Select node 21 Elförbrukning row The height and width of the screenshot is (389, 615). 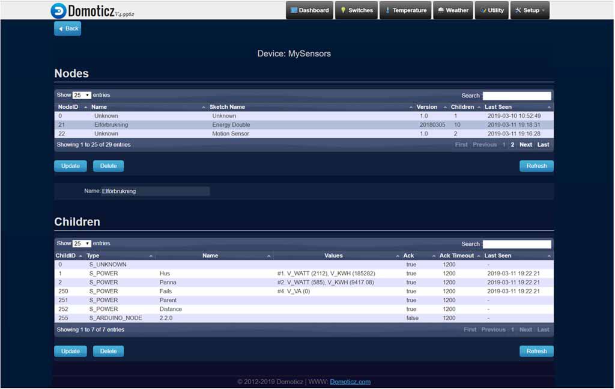[304, 125]
